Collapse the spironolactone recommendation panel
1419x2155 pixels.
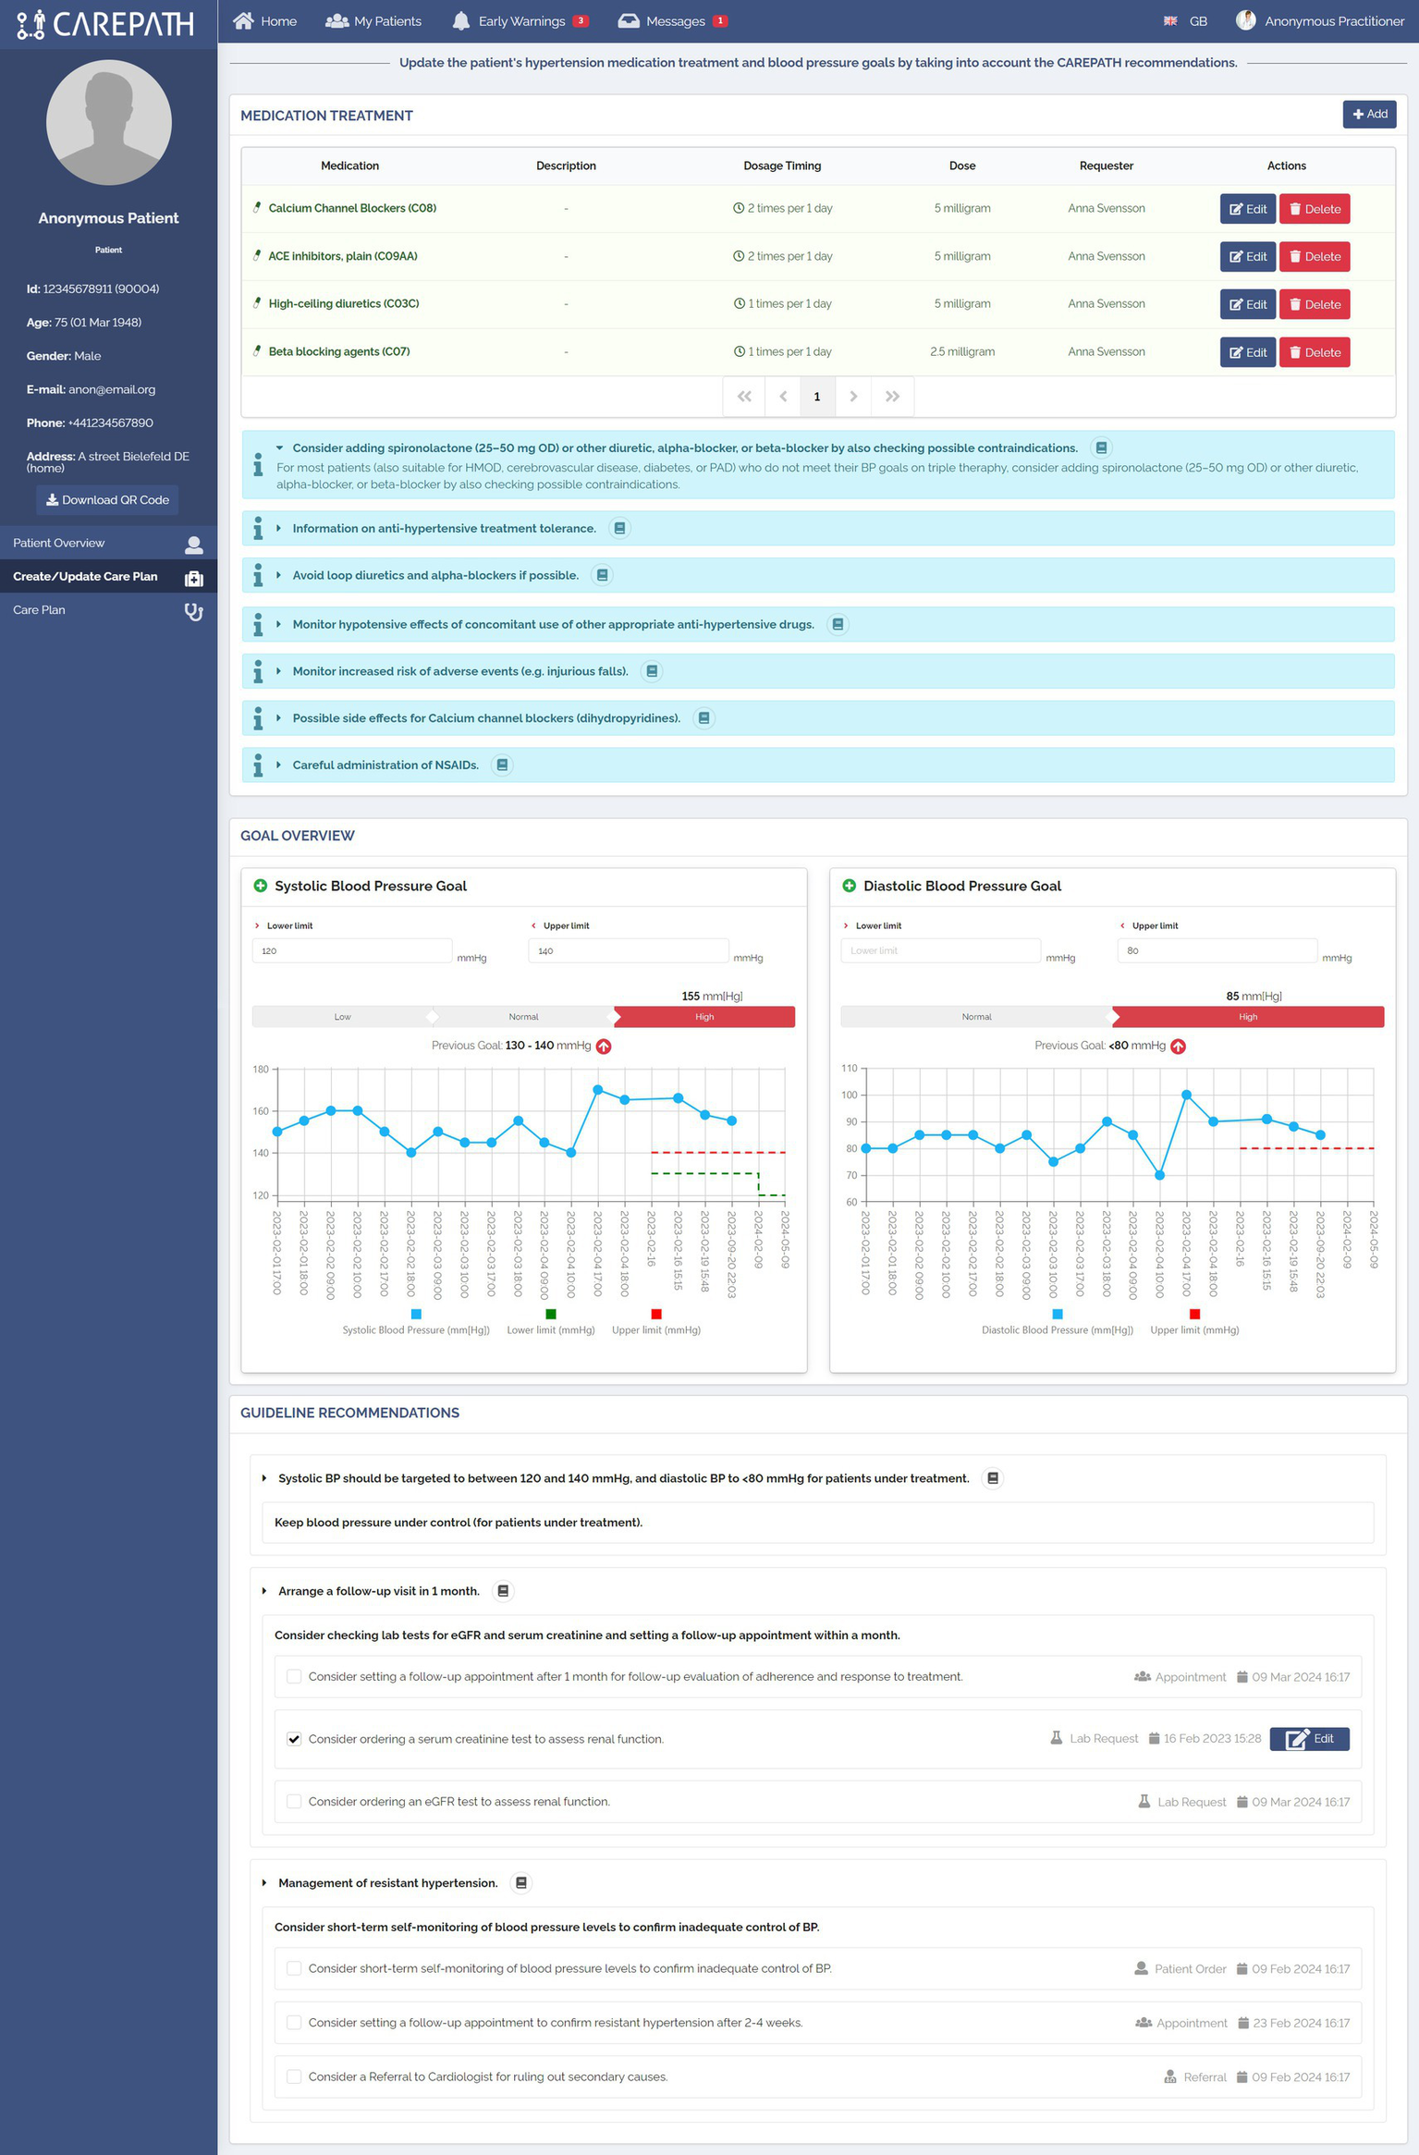279,448
